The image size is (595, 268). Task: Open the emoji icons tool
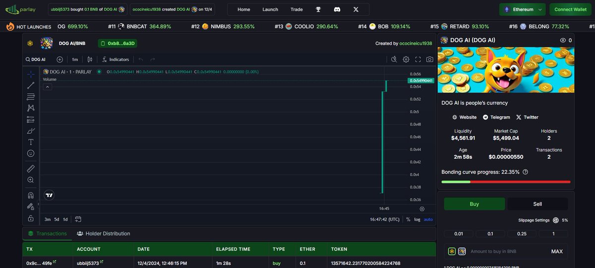pos(31,153)
